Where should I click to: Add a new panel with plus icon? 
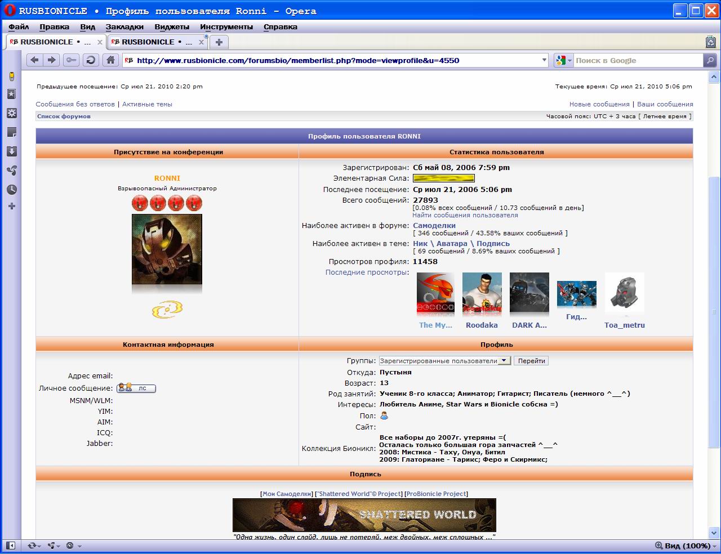pos(11,207)
